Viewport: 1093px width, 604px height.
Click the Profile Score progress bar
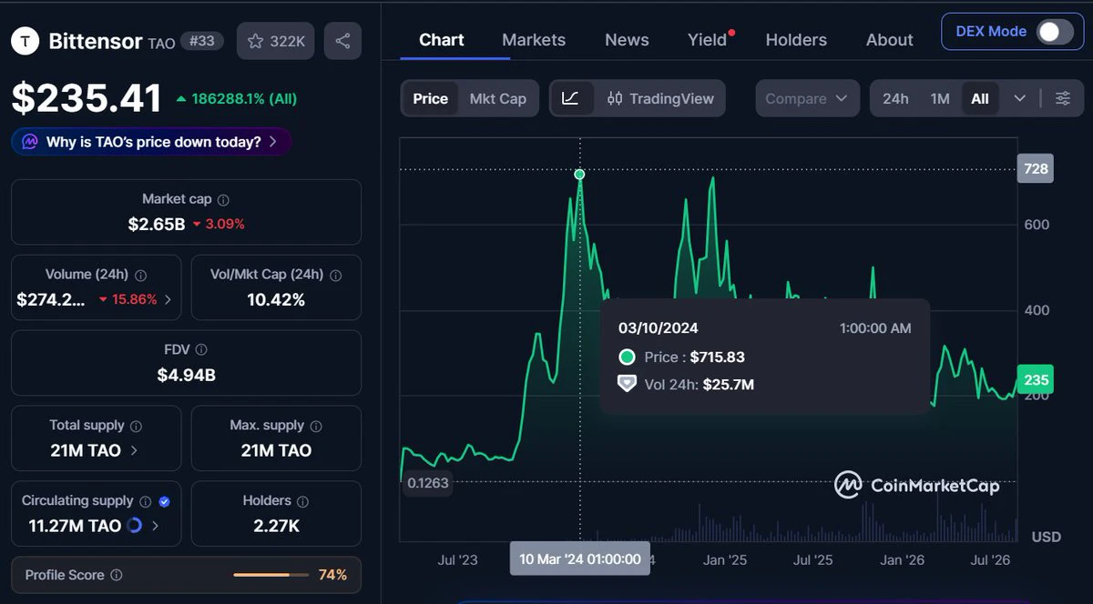pyautogui.click(x=270, y=575)
